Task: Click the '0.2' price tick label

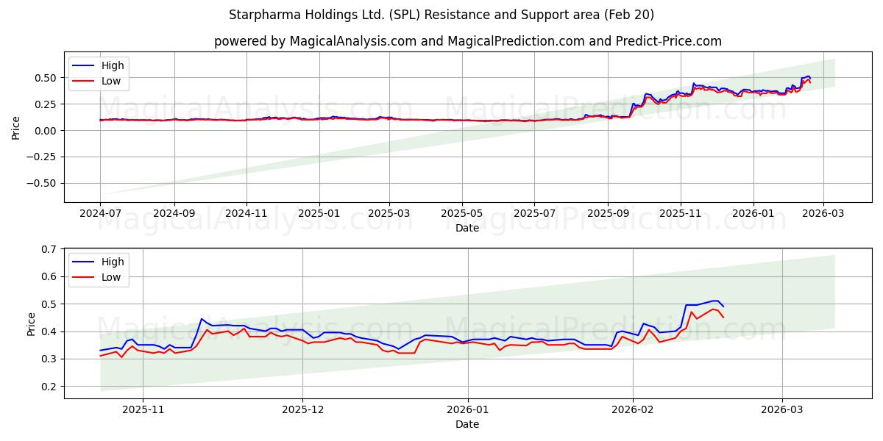Action: click(x=50, y=386)
